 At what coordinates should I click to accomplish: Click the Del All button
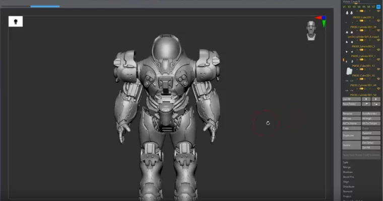pyautogui.click(x=371, y=148)
